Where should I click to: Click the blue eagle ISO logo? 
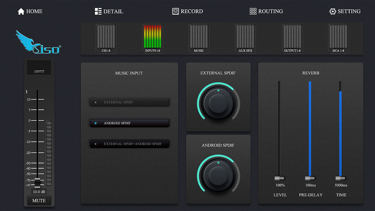(38, 42)
